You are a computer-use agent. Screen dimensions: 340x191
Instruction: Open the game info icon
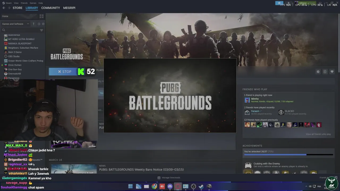point(325,72)
